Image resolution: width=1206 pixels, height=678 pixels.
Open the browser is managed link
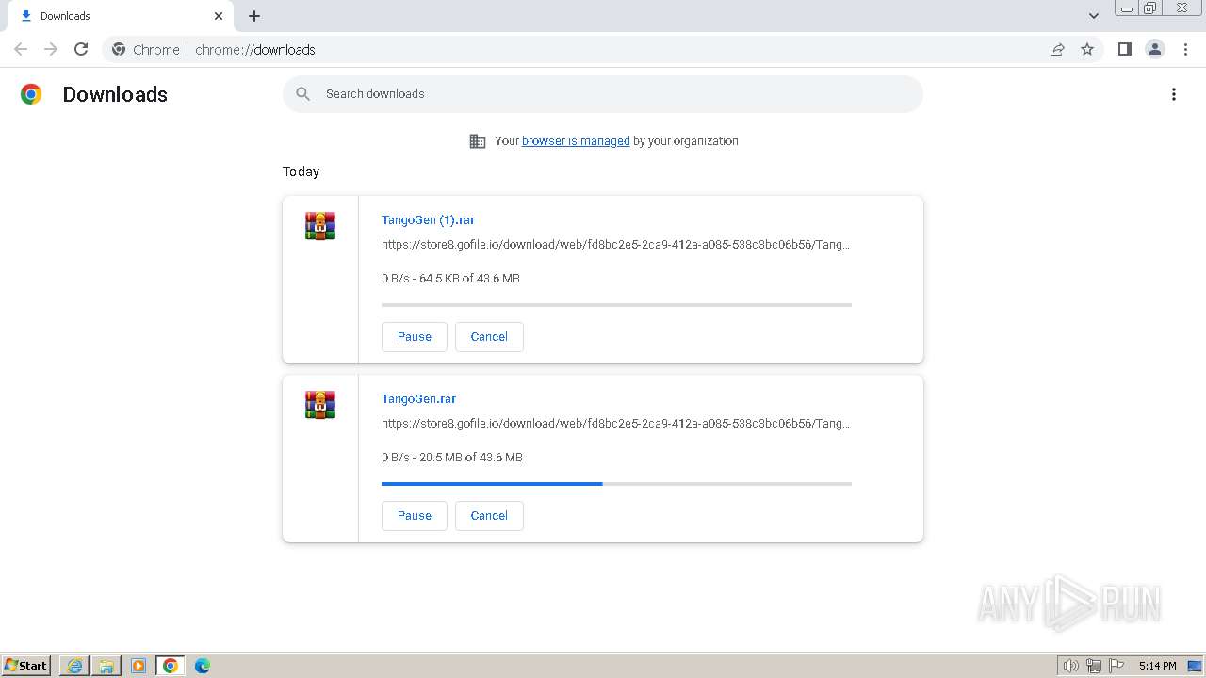click(576, 141)
